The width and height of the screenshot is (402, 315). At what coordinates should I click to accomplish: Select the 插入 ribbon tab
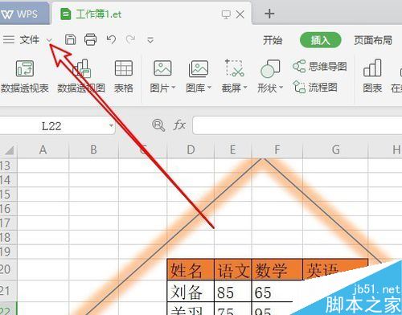point(320,40)
